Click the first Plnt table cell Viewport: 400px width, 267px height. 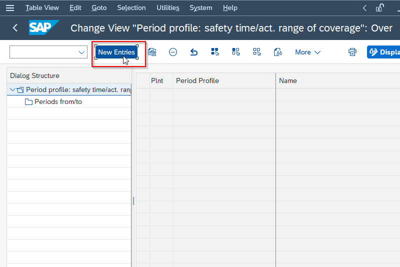click(161, 94)
